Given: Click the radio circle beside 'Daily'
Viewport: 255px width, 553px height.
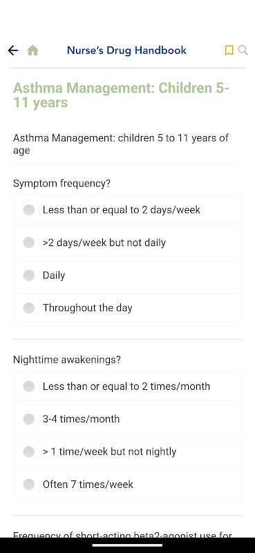Looking at the screenshot, I should tap(29, 275).
